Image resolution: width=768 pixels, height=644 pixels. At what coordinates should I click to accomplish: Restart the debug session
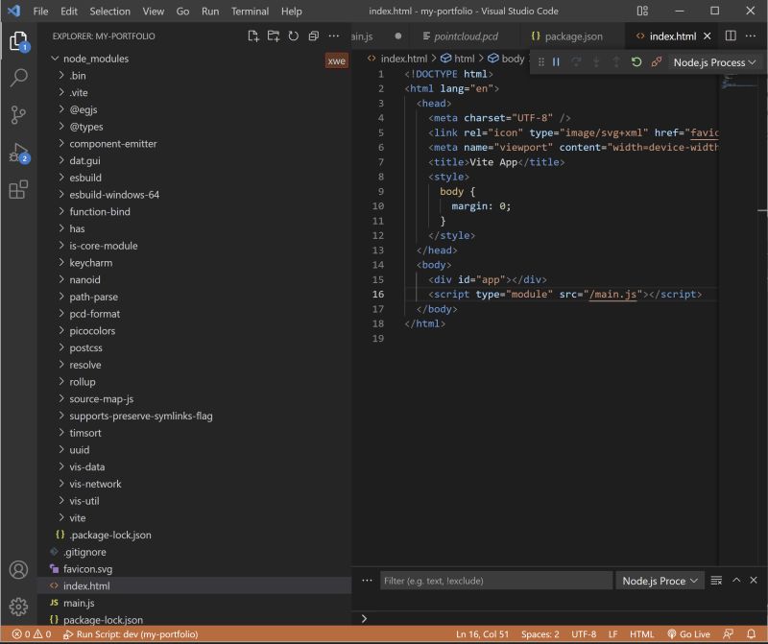pyautogui.click(x=638, y=62)
